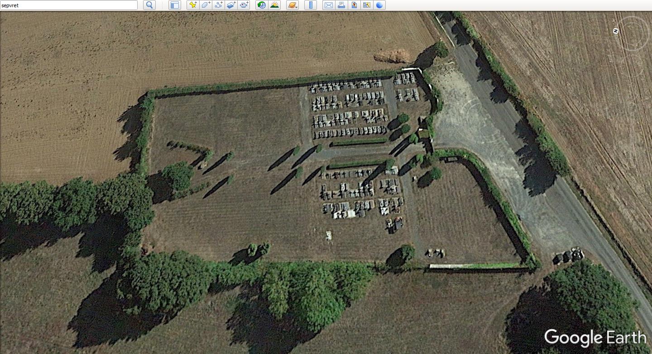The height and width of the screenshot is (354, 652).
Task: Toggle the sidebar panel visibility
Action: 175,5
